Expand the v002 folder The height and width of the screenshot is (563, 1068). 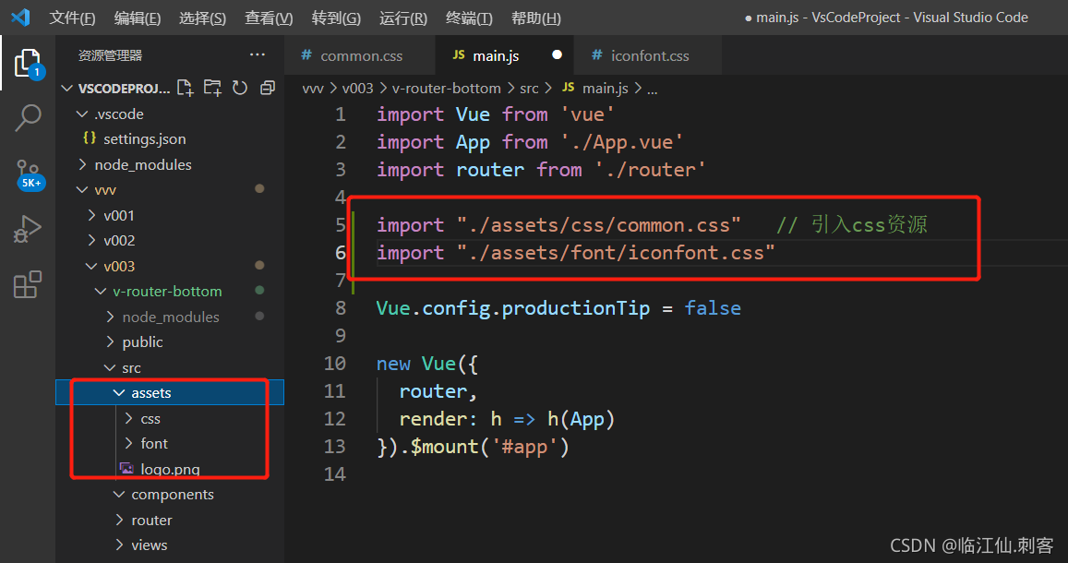click(92, 240)
